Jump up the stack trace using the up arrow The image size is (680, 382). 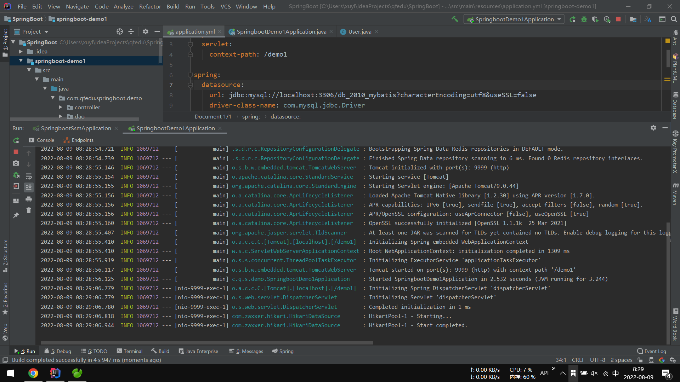coord(29,153)
